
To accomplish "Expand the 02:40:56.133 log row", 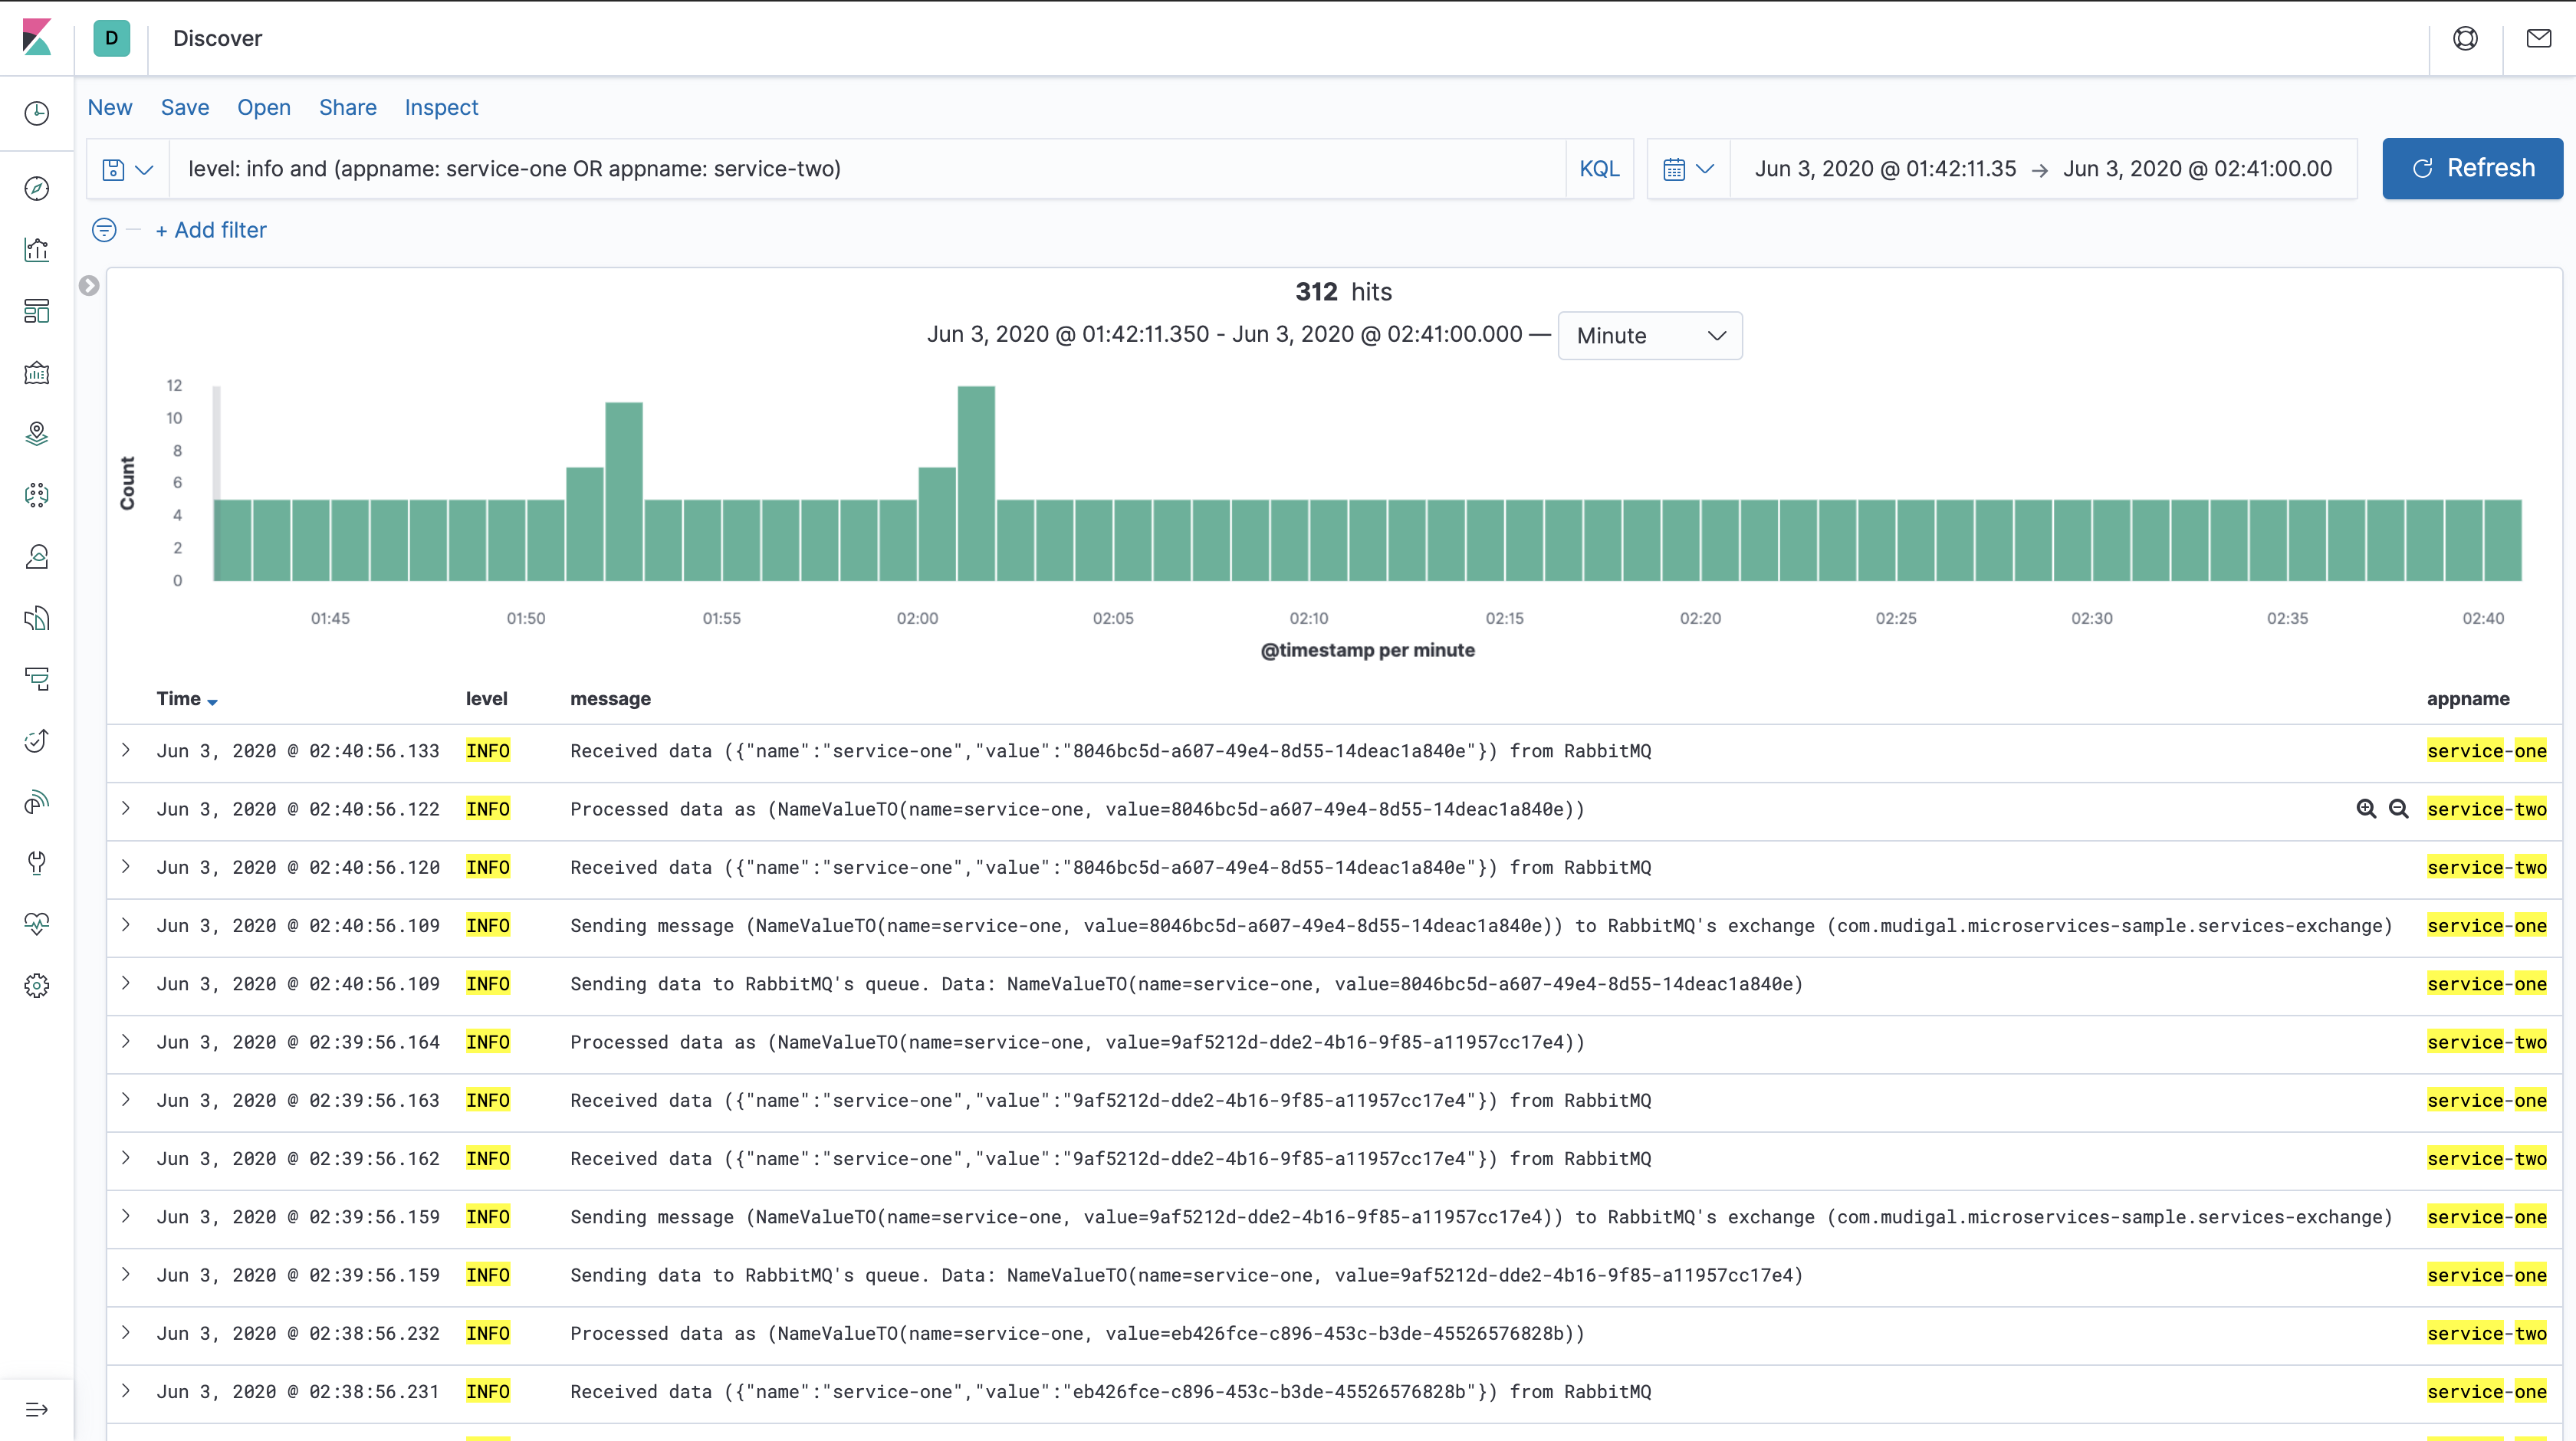I will point(126,750).
